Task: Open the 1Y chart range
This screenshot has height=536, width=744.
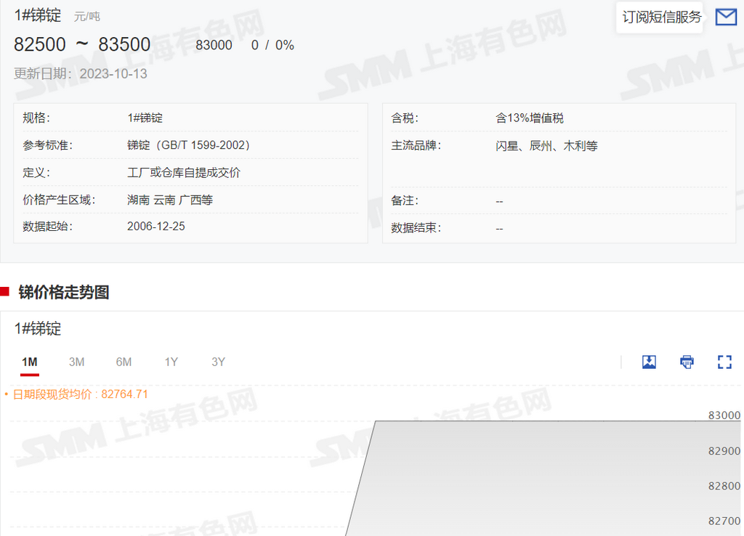Action: point(171,362)
